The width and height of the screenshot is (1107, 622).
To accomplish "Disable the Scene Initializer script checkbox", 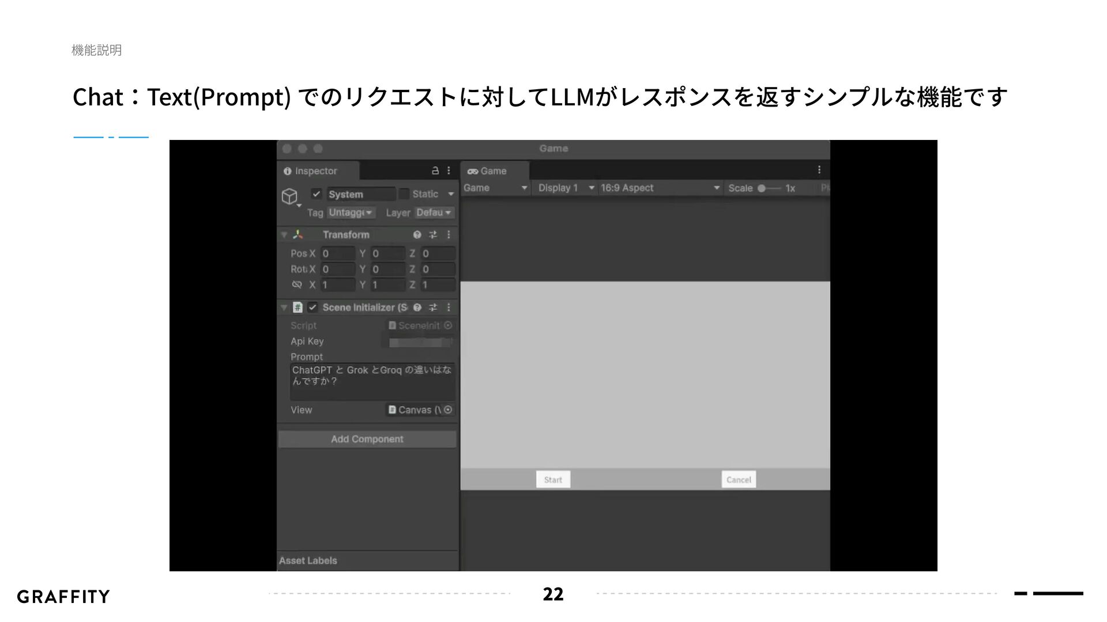I will (x=312, y=308).
